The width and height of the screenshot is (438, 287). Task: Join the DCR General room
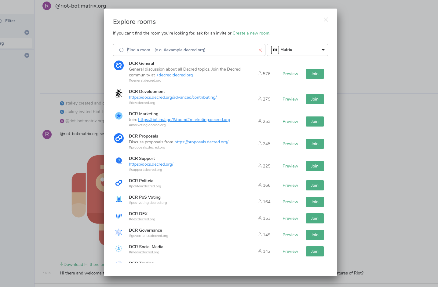tap(315, 74)
